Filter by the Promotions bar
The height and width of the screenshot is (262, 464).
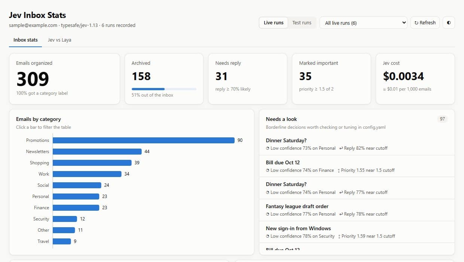[144, 140]
